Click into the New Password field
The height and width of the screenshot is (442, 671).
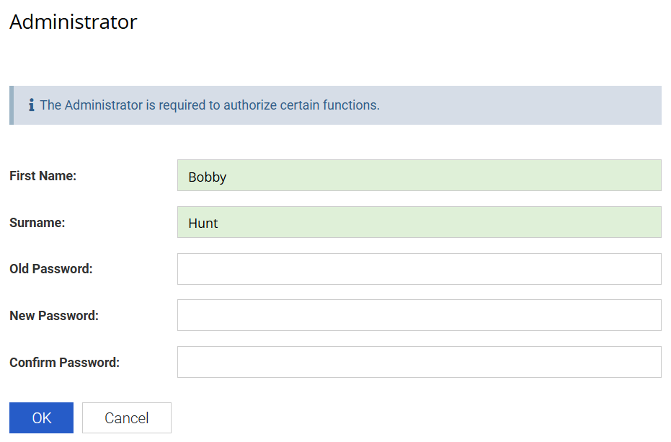[419, 315]
